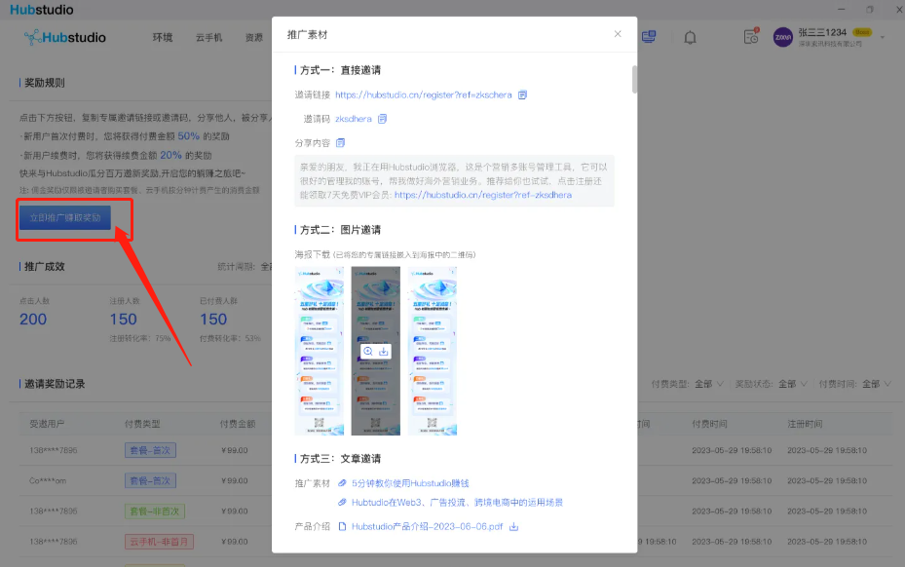
Task: Click the notification bell icon
Action: pos(690,38)
